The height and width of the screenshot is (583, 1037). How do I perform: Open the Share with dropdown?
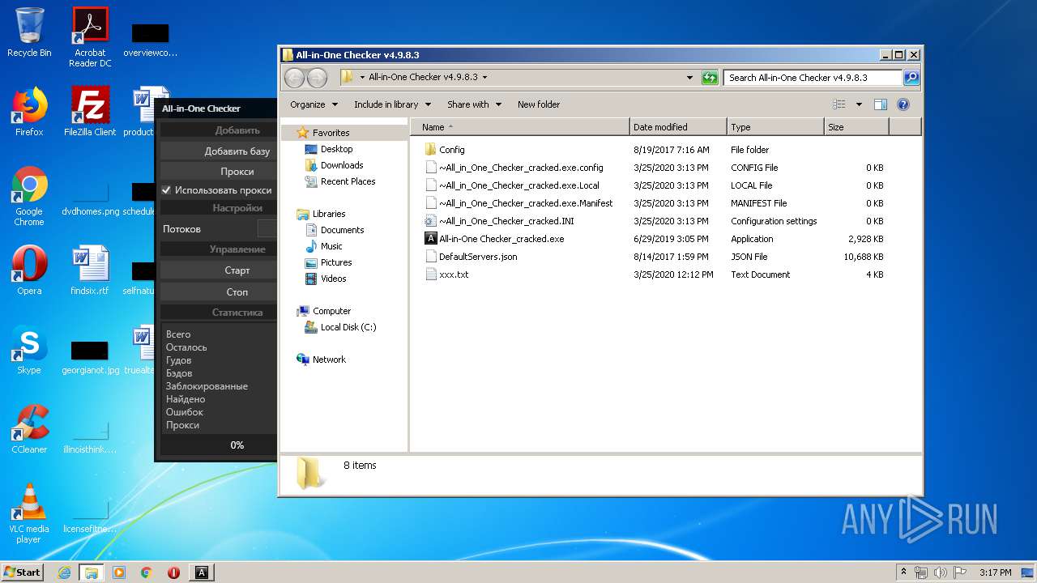pyautogui.click(x=474, y=104)
